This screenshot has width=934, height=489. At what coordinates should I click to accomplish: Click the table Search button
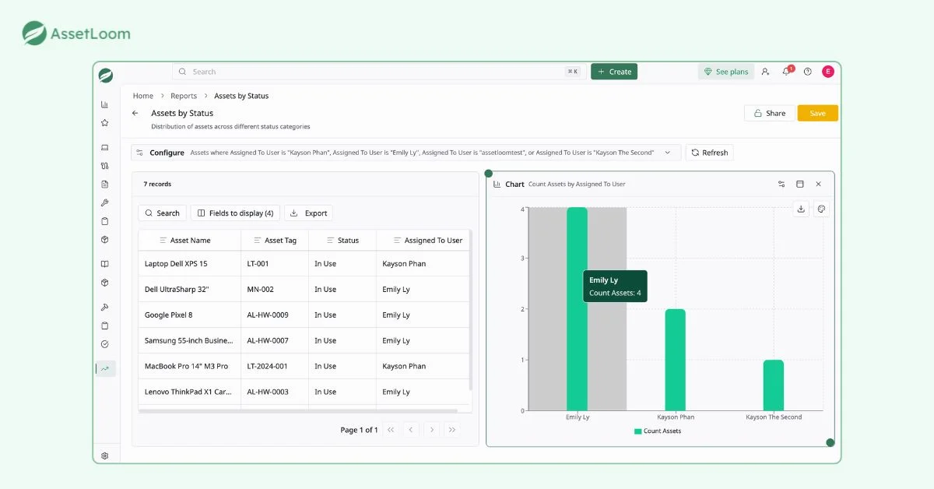(x=162, y=213)
